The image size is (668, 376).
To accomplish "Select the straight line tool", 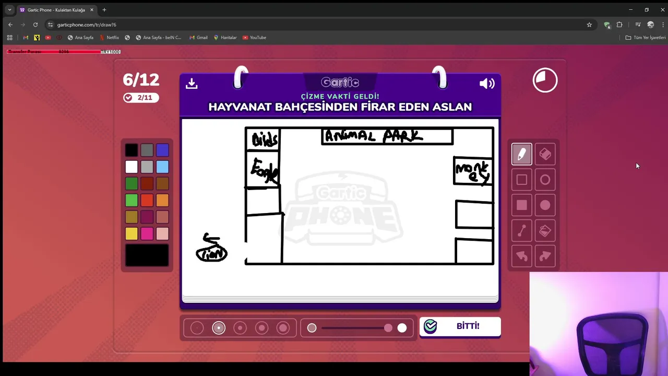I will tap(522, 231).
